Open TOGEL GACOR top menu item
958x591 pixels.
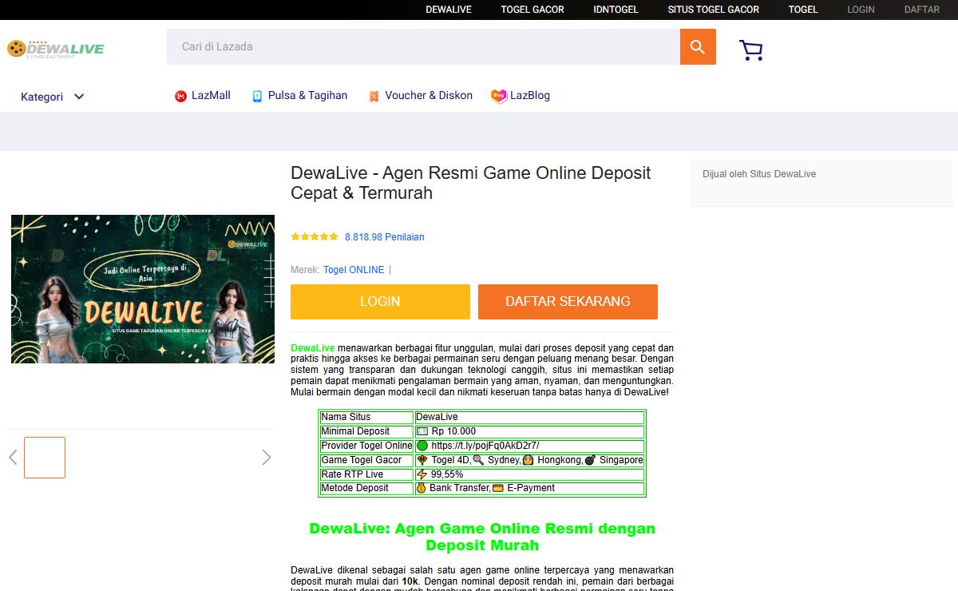[x=532, y=10]
